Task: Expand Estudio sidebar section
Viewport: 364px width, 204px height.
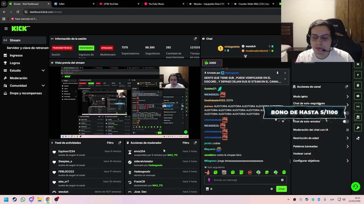Action: click(x=43, y=71)
